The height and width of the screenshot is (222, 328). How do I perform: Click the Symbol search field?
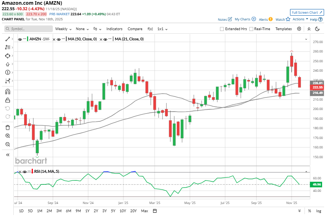pyautogui.click(x=29, y=29)
